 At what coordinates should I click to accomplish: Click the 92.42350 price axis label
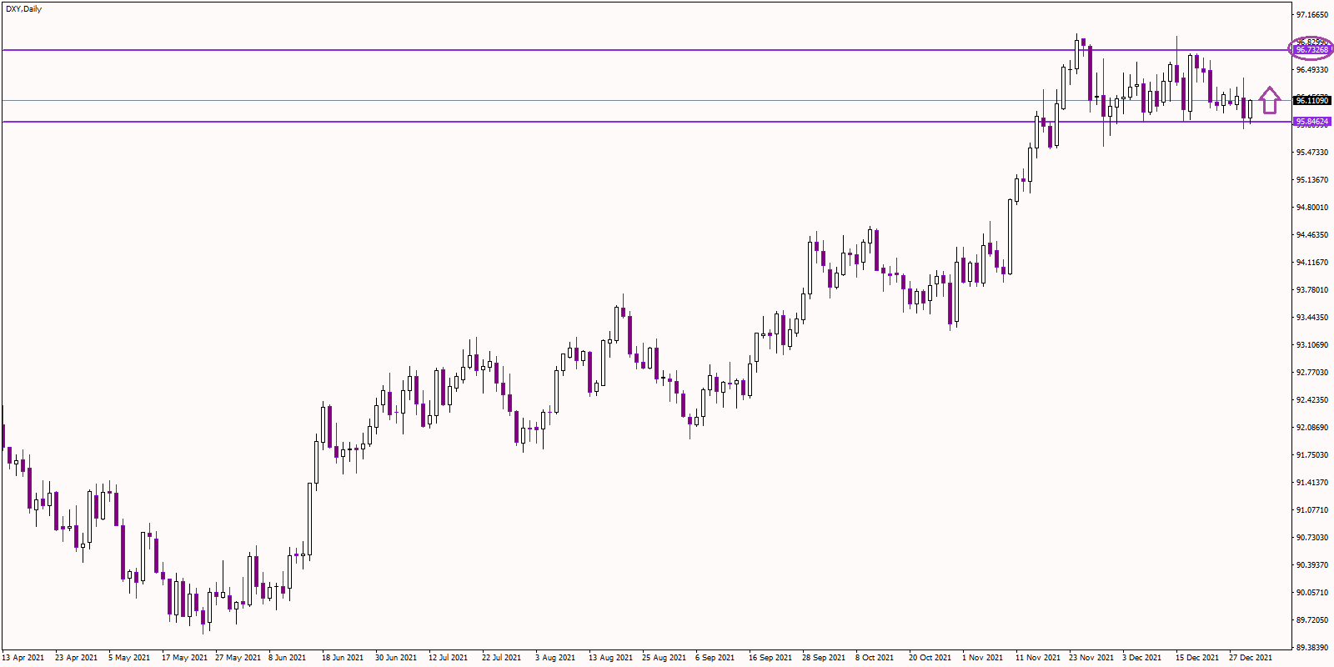1312,400
